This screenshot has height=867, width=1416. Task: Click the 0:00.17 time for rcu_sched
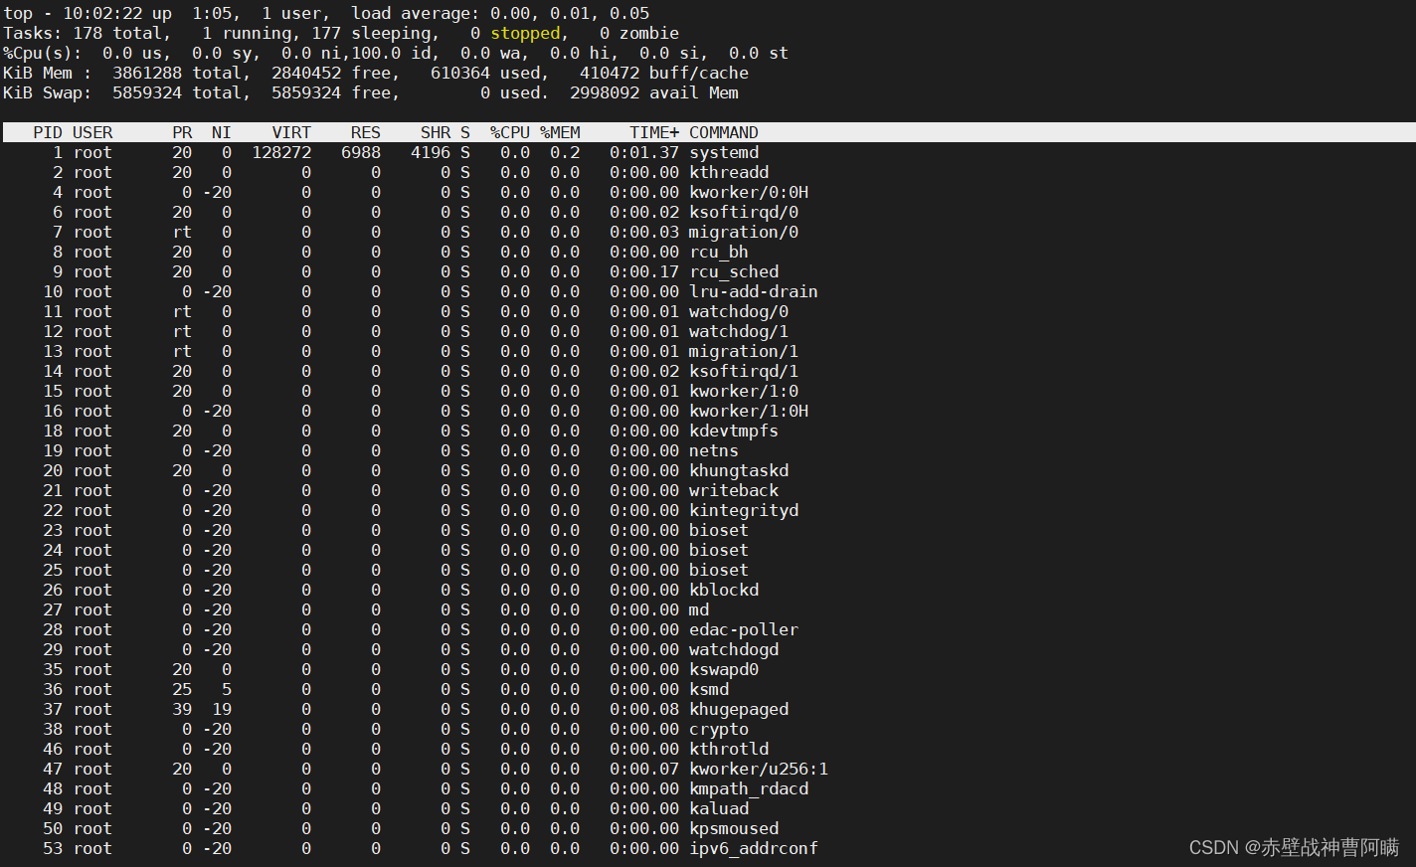coord(644,271)
